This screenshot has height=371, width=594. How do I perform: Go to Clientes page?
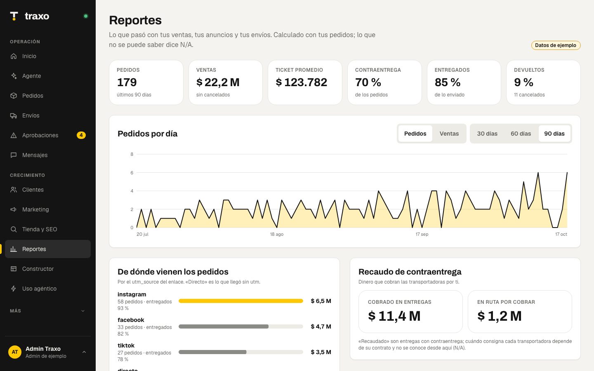48,190
